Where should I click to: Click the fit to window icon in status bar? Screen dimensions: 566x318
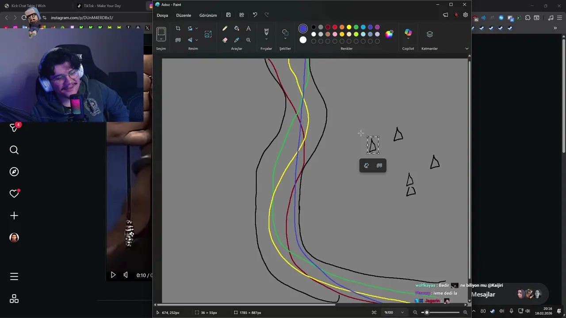[374, 312]
